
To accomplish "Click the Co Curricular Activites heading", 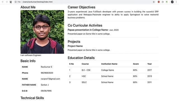I will coord(85,26).
